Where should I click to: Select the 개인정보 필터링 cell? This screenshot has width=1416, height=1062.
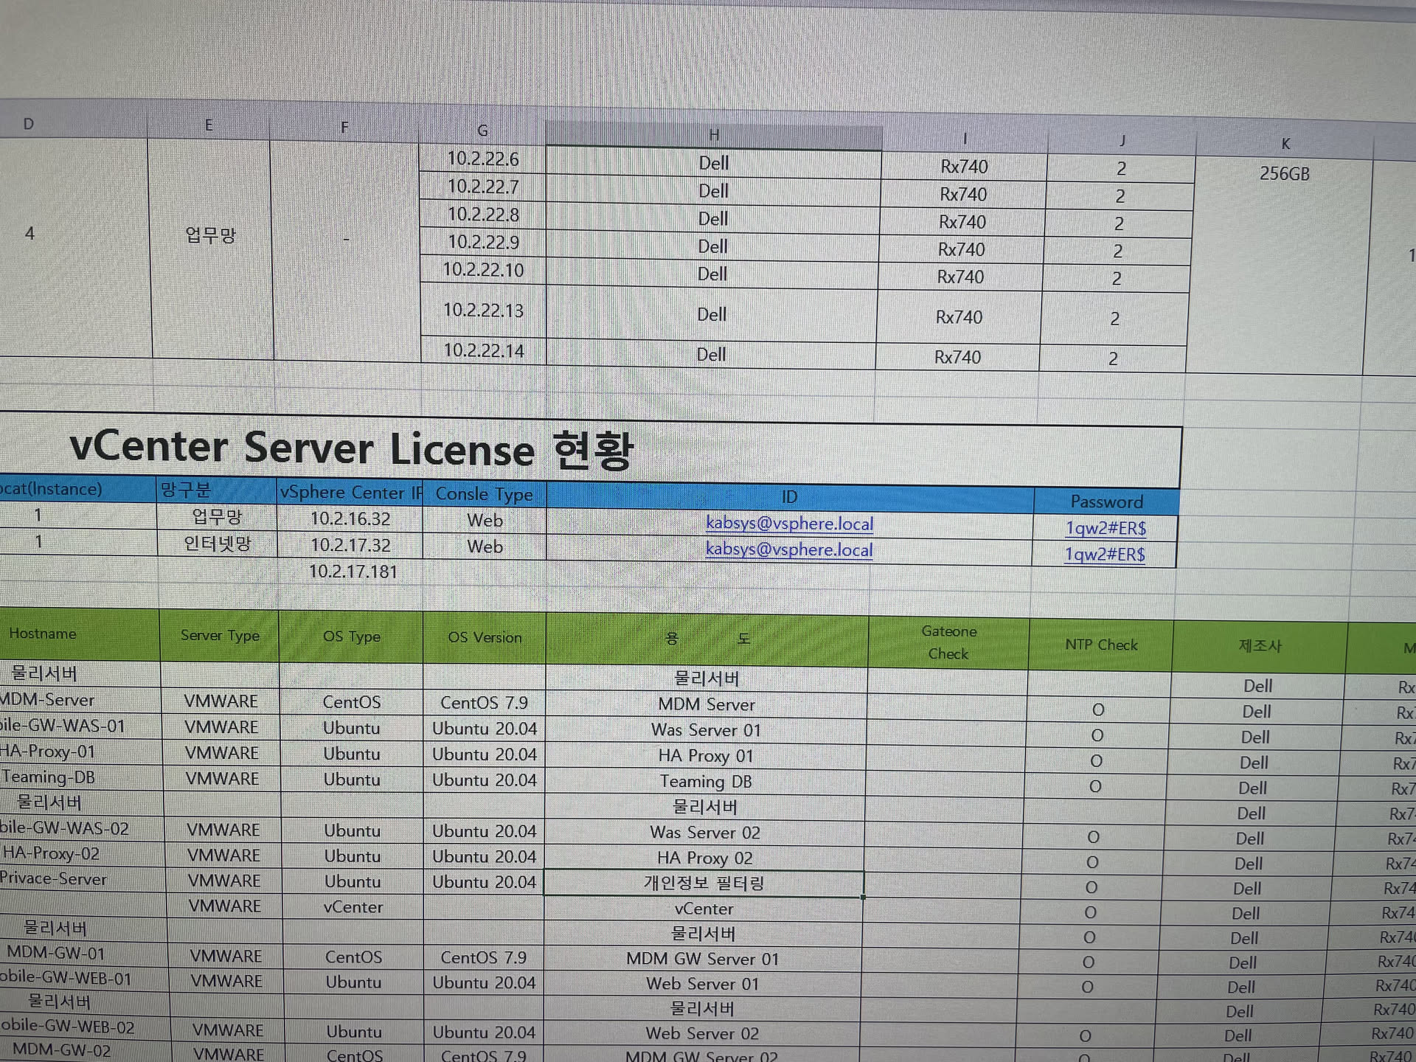point(704,883)
